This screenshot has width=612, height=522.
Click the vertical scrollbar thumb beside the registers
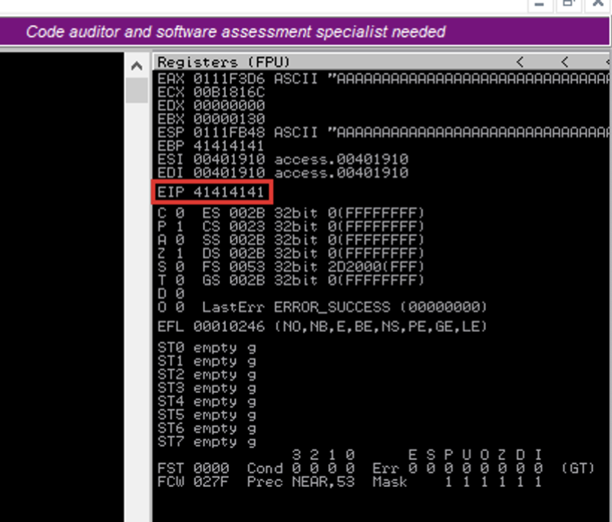137,89
